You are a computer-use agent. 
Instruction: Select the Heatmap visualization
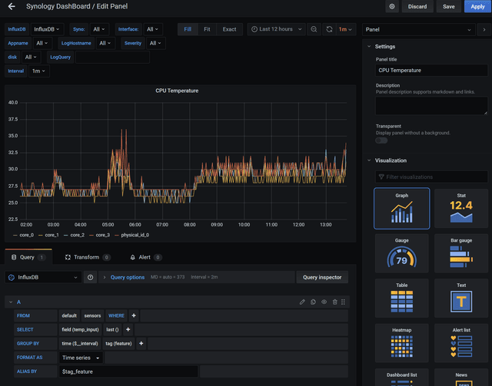[401, 343]
